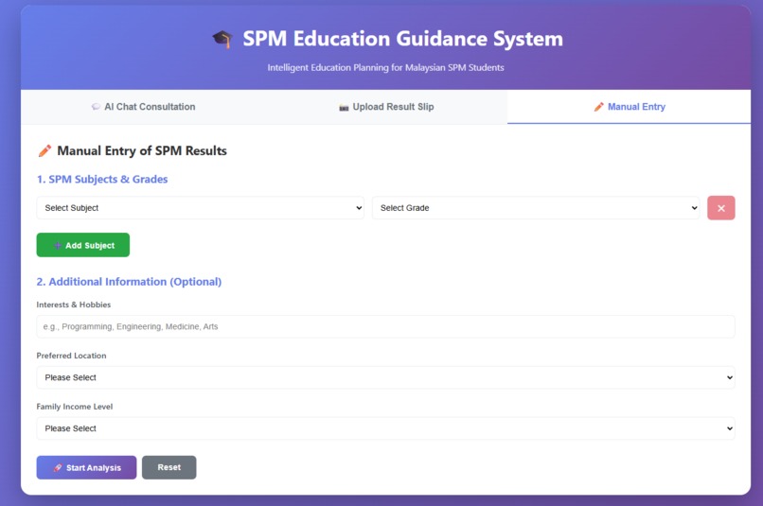Click the 'Preferred Location' label
Screen dimensions: 763x506
(72, 356)
